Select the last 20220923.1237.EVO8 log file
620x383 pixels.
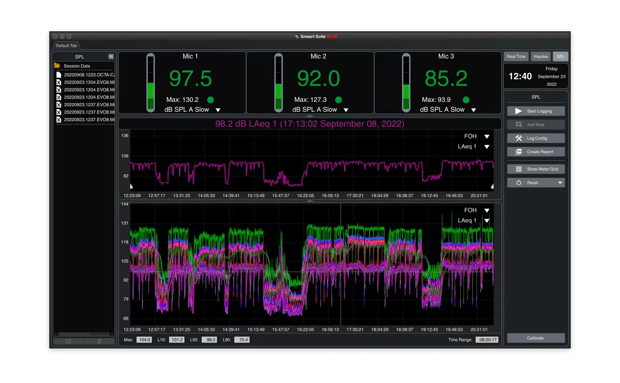[x=85, y=120]
